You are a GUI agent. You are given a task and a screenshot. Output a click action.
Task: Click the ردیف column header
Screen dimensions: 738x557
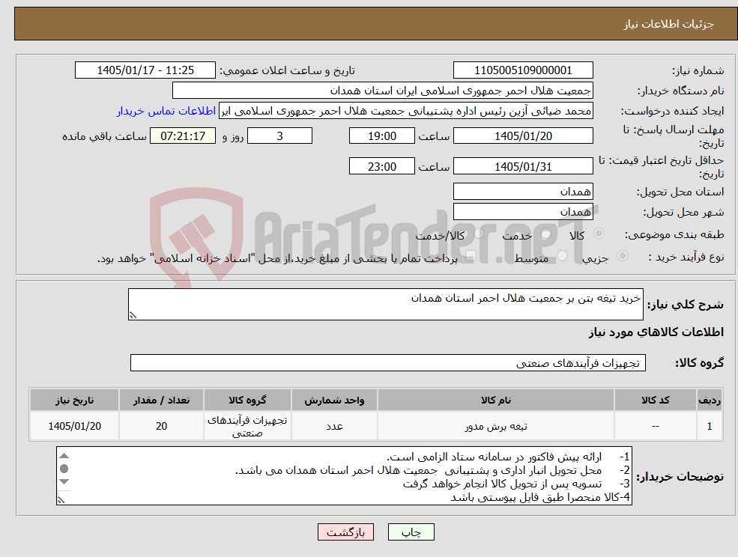pos(710,400)
